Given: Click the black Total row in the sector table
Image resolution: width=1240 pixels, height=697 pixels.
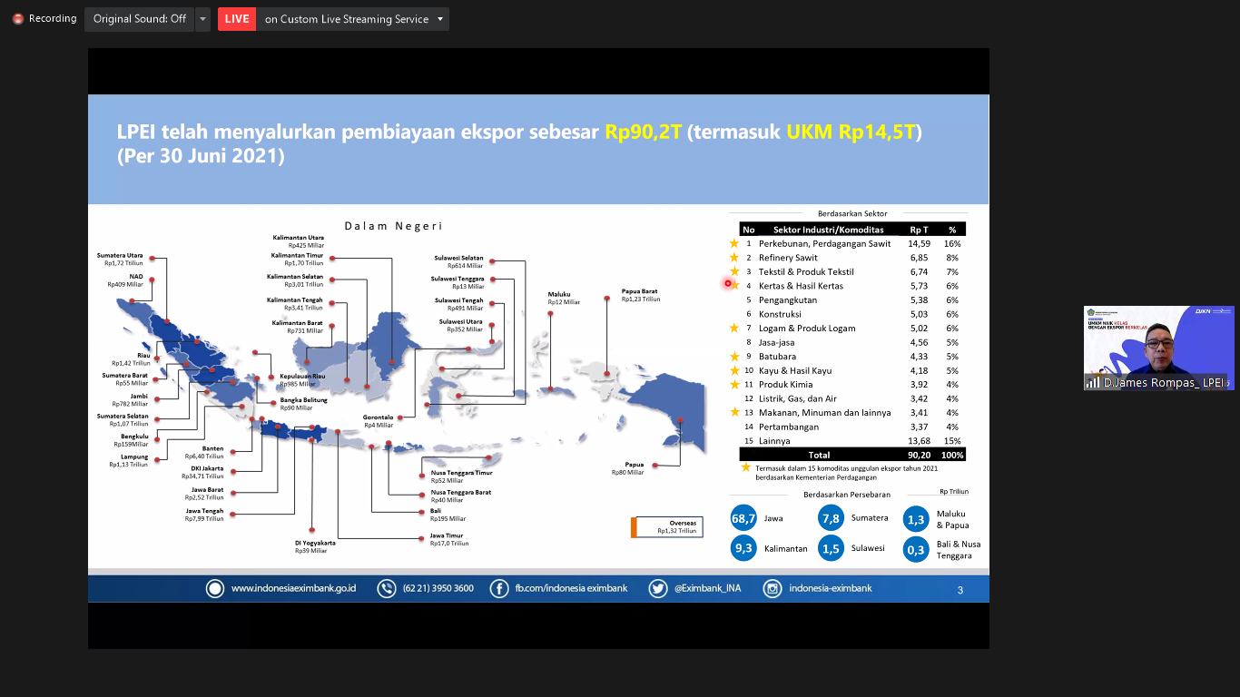Looking at the screenshot, I should (851, 455).
